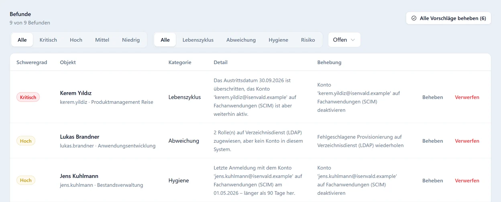Click the name Kerem Yıldız
Screen dimensions: 501x202
[76, 93]
